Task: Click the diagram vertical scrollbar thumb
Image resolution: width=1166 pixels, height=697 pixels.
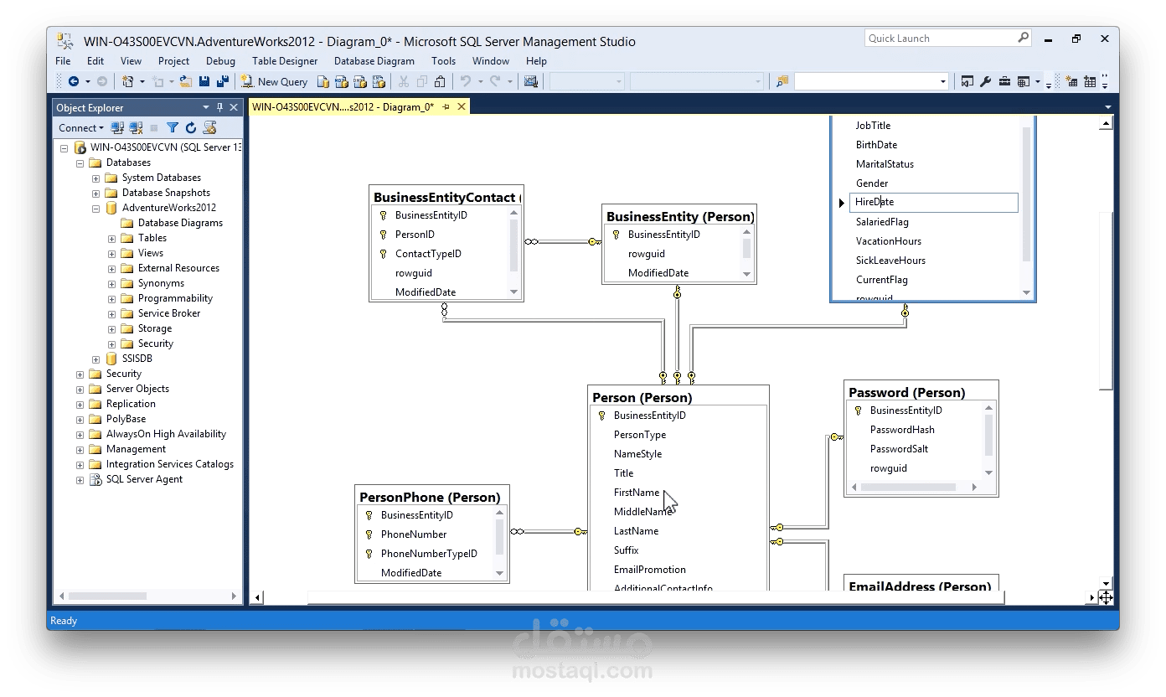Action: [1106, 300]
